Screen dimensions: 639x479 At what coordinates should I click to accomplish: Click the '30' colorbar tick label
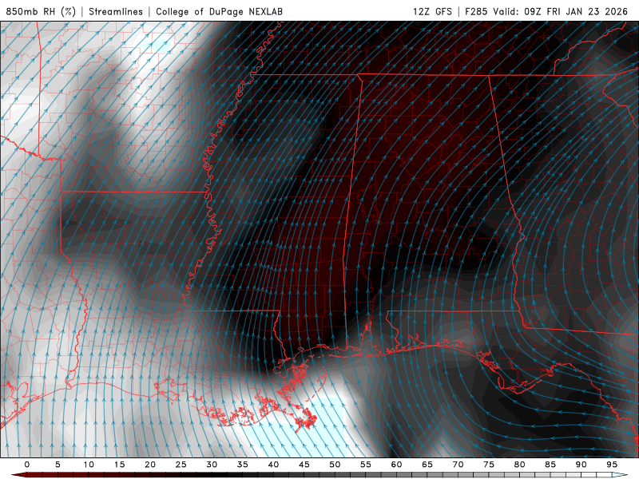pos(212,465)
